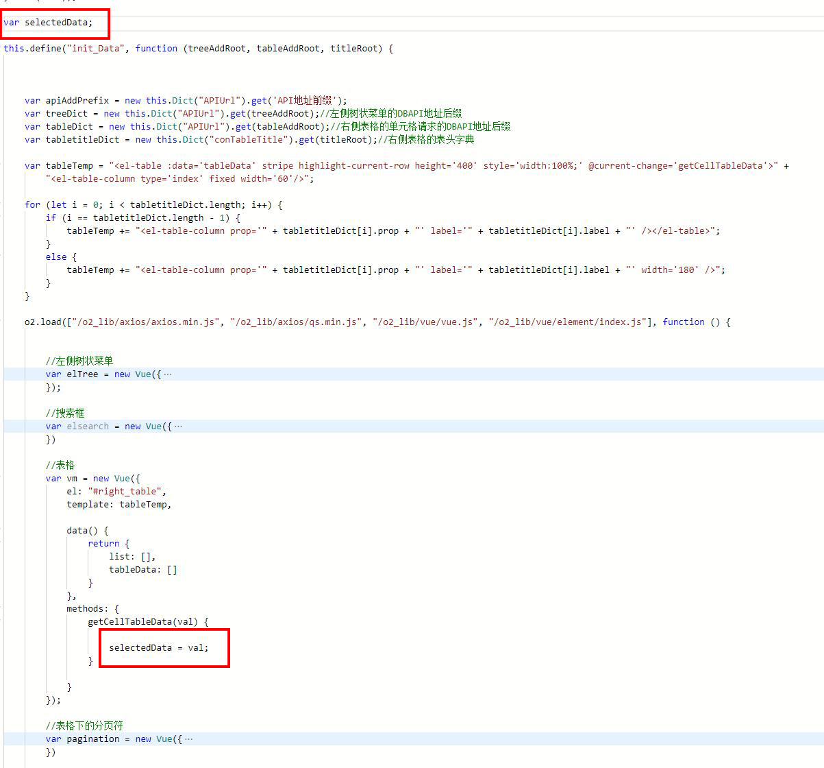Unfold the pagination Vue code block
824x768 pixels.
pos(188,739)
